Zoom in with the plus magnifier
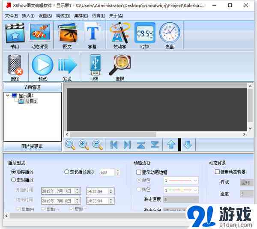The height and width of the screenshot is (229, 257). click(84, 145)
